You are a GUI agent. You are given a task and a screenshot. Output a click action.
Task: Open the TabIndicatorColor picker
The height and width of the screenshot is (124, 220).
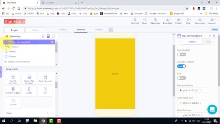[x=192, y=103]
